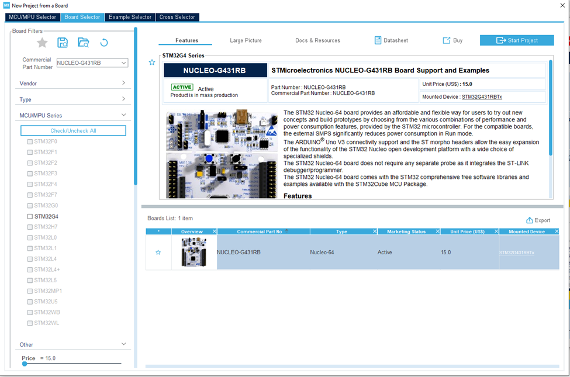Open the Features tab

pyautogui.click(x=186, y=40)
